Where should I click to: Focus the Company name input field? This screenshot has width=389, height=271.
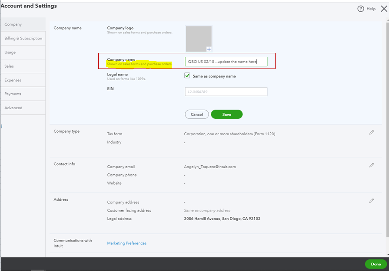tap(226, 62)
